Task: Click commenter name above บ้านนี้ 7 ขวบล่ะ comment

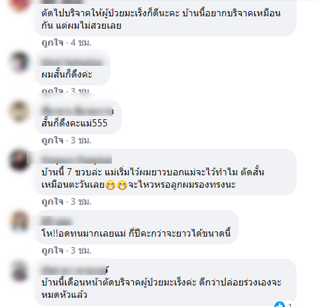Action: tap(76, 160)
